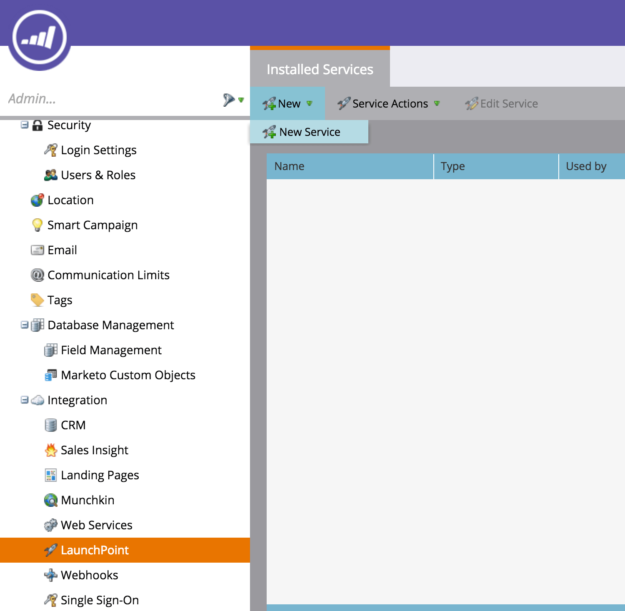Select Smart Campaign settings

click(92, 225)
